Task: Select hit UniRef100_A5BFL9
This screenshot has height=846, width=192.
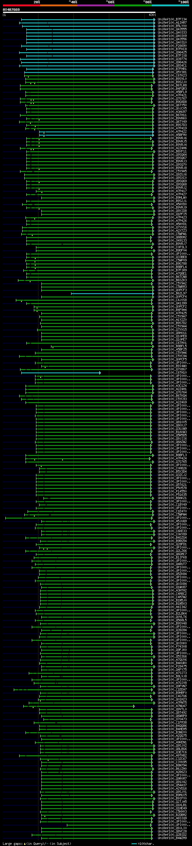Action: [172, 92]
